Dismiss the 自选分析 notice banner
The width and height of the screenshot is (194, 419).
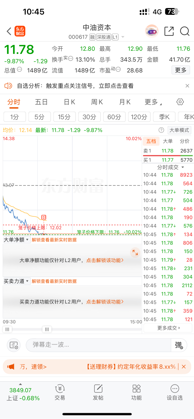coord(187,86)
